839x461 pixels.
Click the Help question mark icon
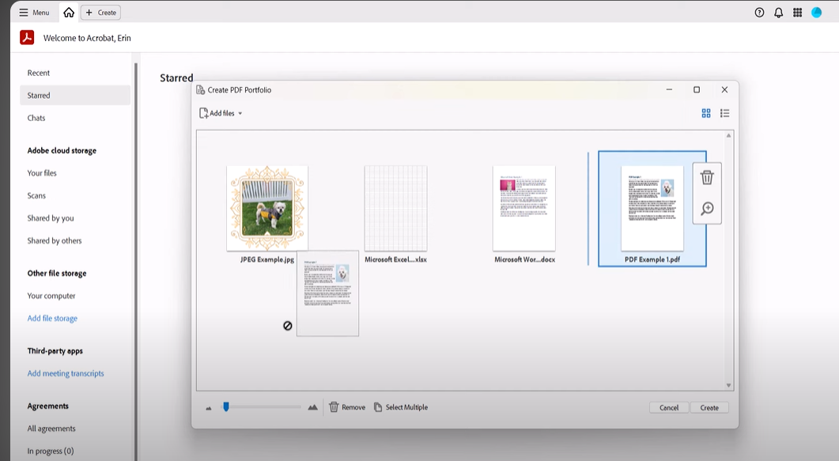click(x=758, y=12)
